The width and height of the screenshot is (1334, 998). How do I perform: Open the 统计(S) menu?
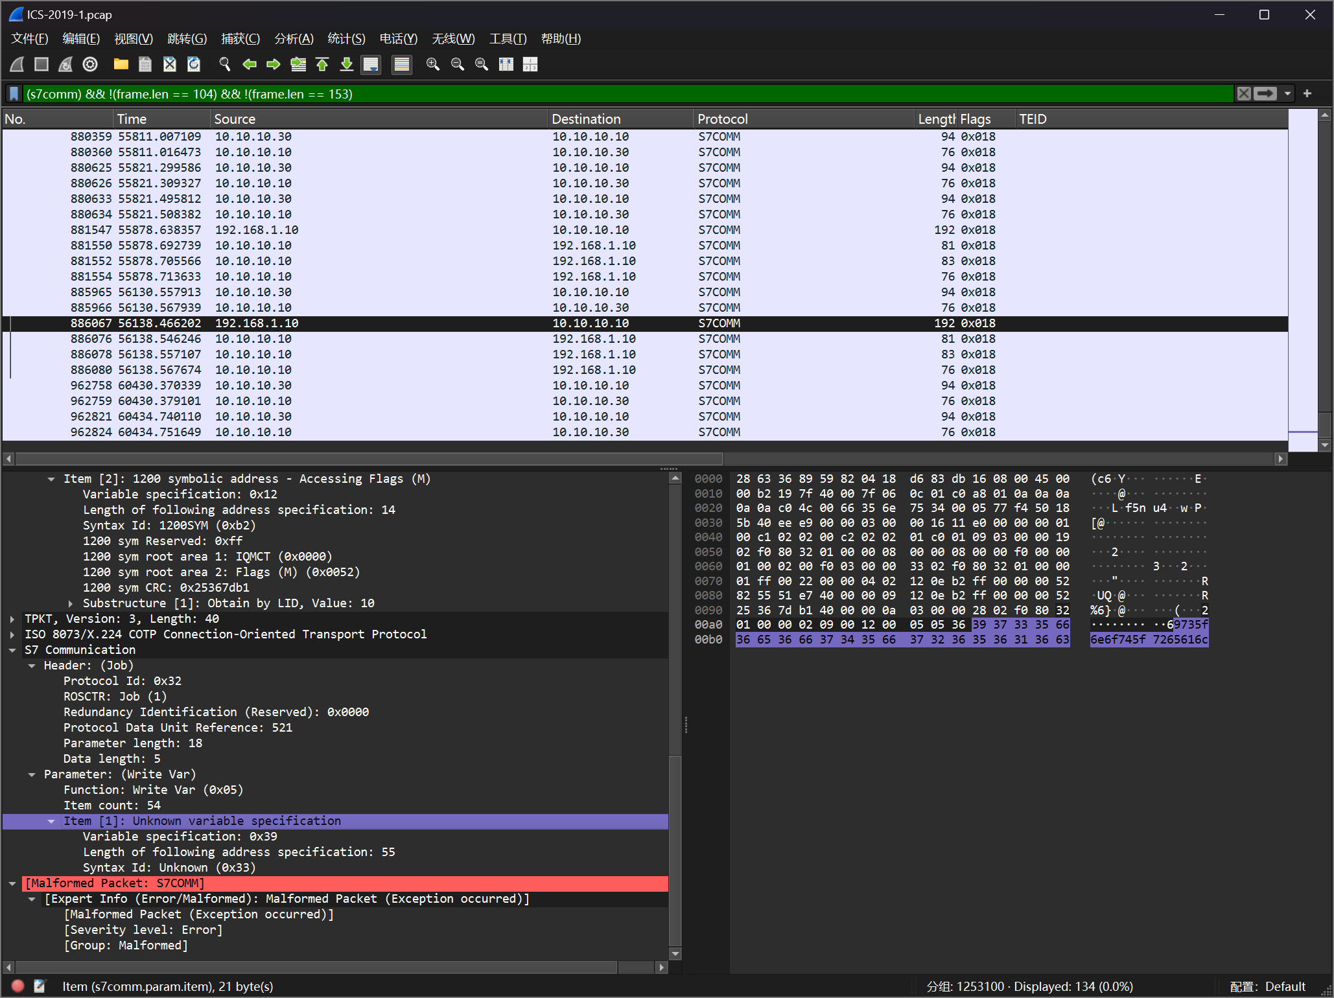tap(346, 39)
